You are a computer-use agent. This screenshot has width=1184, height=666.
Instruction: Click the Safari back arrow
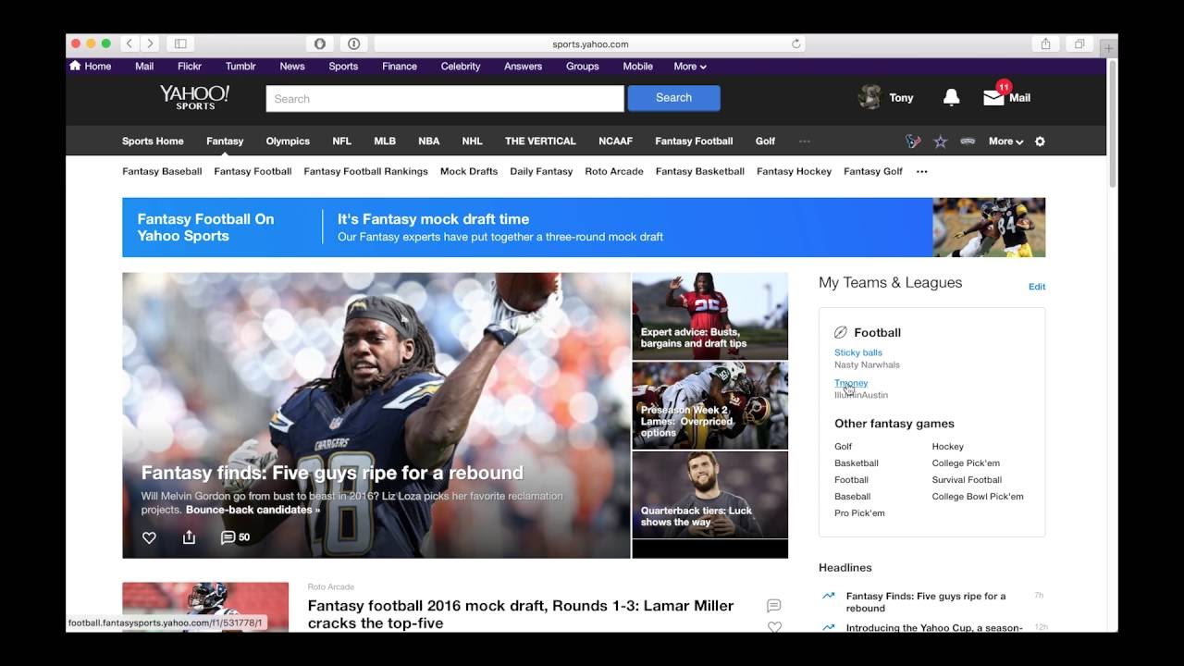[x=129, y=43]
